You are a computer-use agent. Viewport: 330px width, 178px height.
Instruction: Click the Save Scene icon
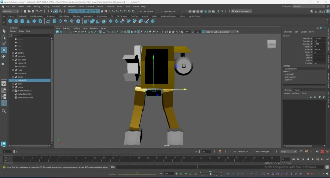click(x=33, y=11)
